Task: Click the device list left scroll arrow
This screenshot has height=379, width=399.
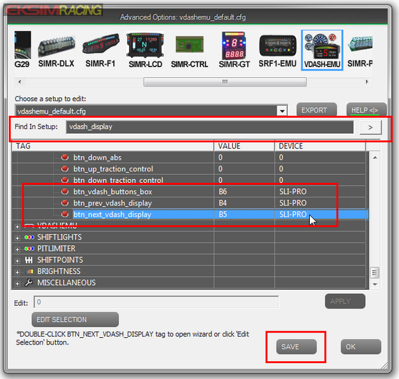Action: [x=19, y=82]
